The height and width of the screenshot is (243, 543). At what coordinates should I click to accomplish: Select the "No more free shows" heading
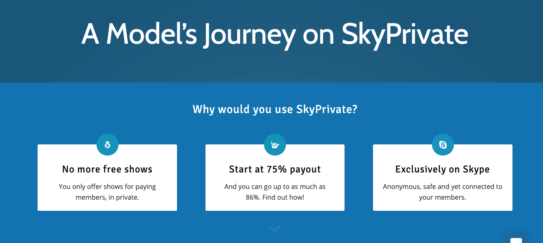[x=107, y=169]
